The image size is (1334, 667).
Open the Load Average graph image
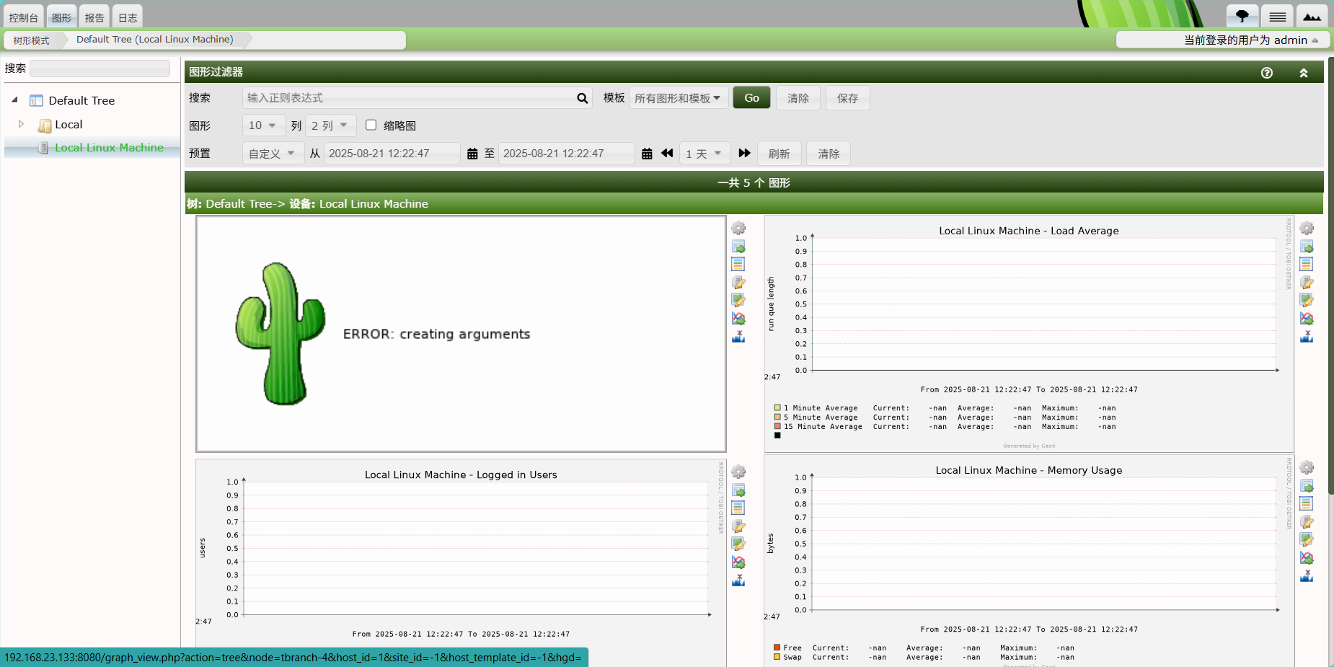[x=1029, y=334]
